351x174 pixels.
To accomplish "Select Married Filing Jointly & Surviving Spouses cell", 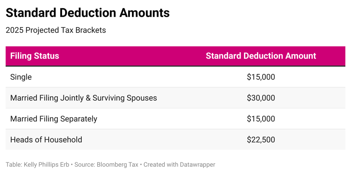I will coord(84,98).
